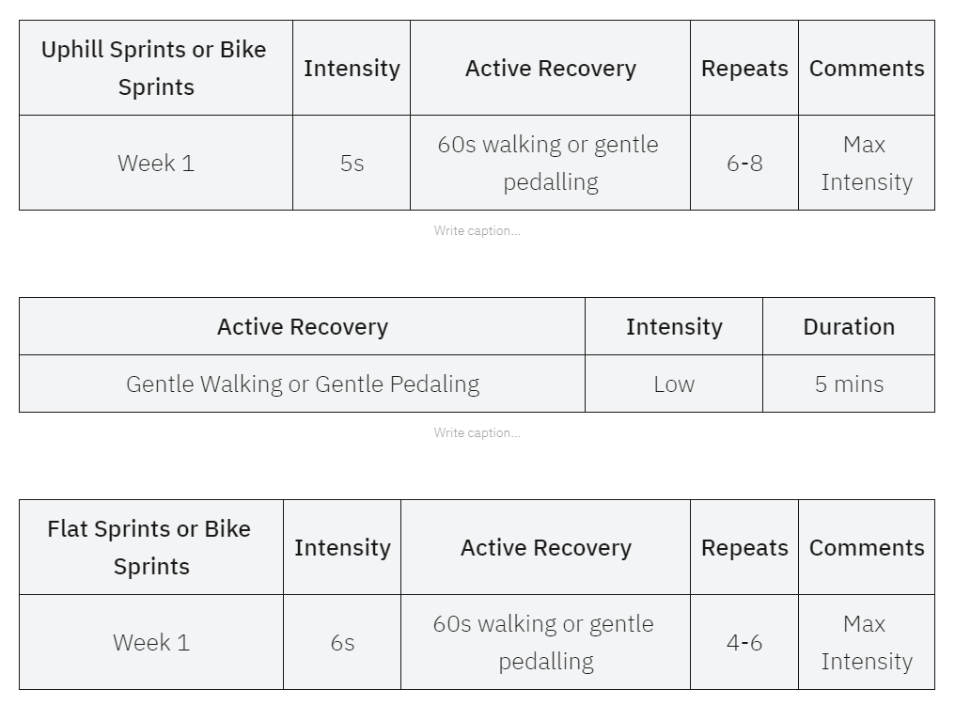
Task: Click the "Gentle Walking or Gentle Pedaling" cell
Action: 303,384
